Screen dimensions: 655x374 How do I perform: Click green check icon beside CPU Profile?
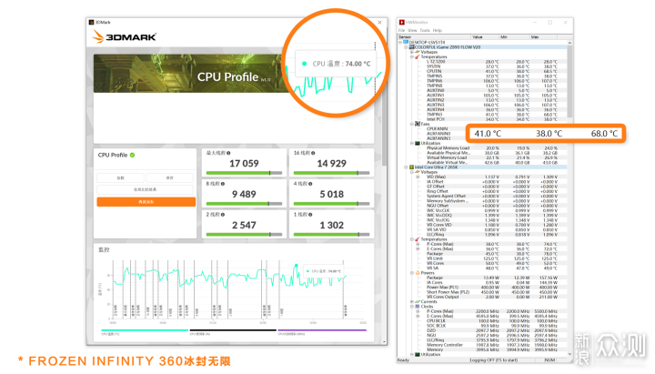coord(133,155)
